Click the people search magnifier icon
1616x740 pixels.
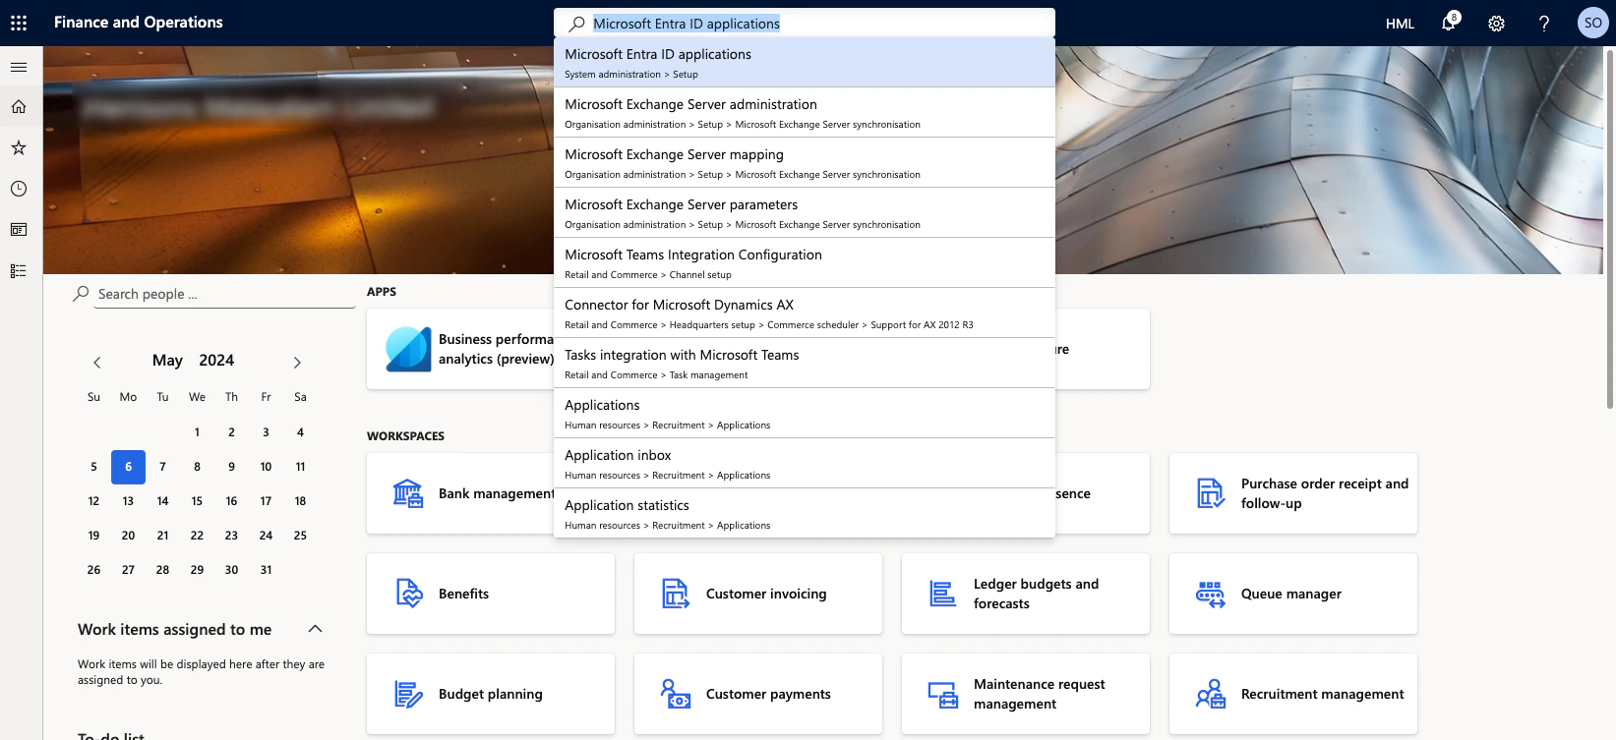pos(82,294)
